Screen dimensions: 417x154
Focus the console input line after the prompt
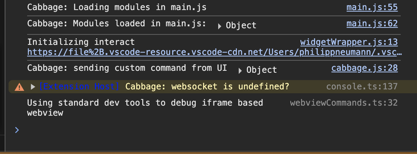point(213,130)
